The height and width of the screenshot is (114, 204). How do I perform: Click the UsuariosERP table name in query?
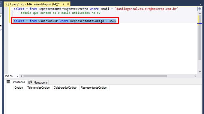pos(48,21)
